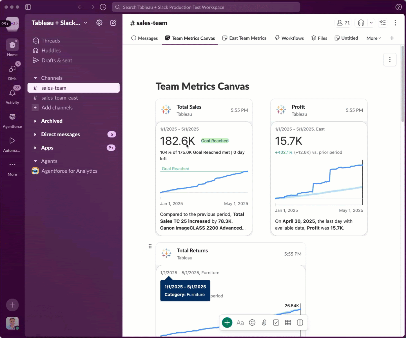Click the attachment paperclip icon
The height and width of the screenshot is (338, 406).
tap(264, 323)
